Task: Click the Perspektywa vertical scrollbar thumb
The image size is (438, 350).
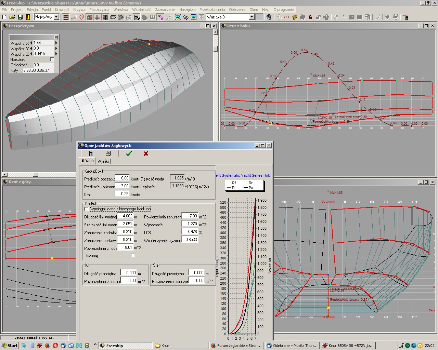Action: pos(216,49)
